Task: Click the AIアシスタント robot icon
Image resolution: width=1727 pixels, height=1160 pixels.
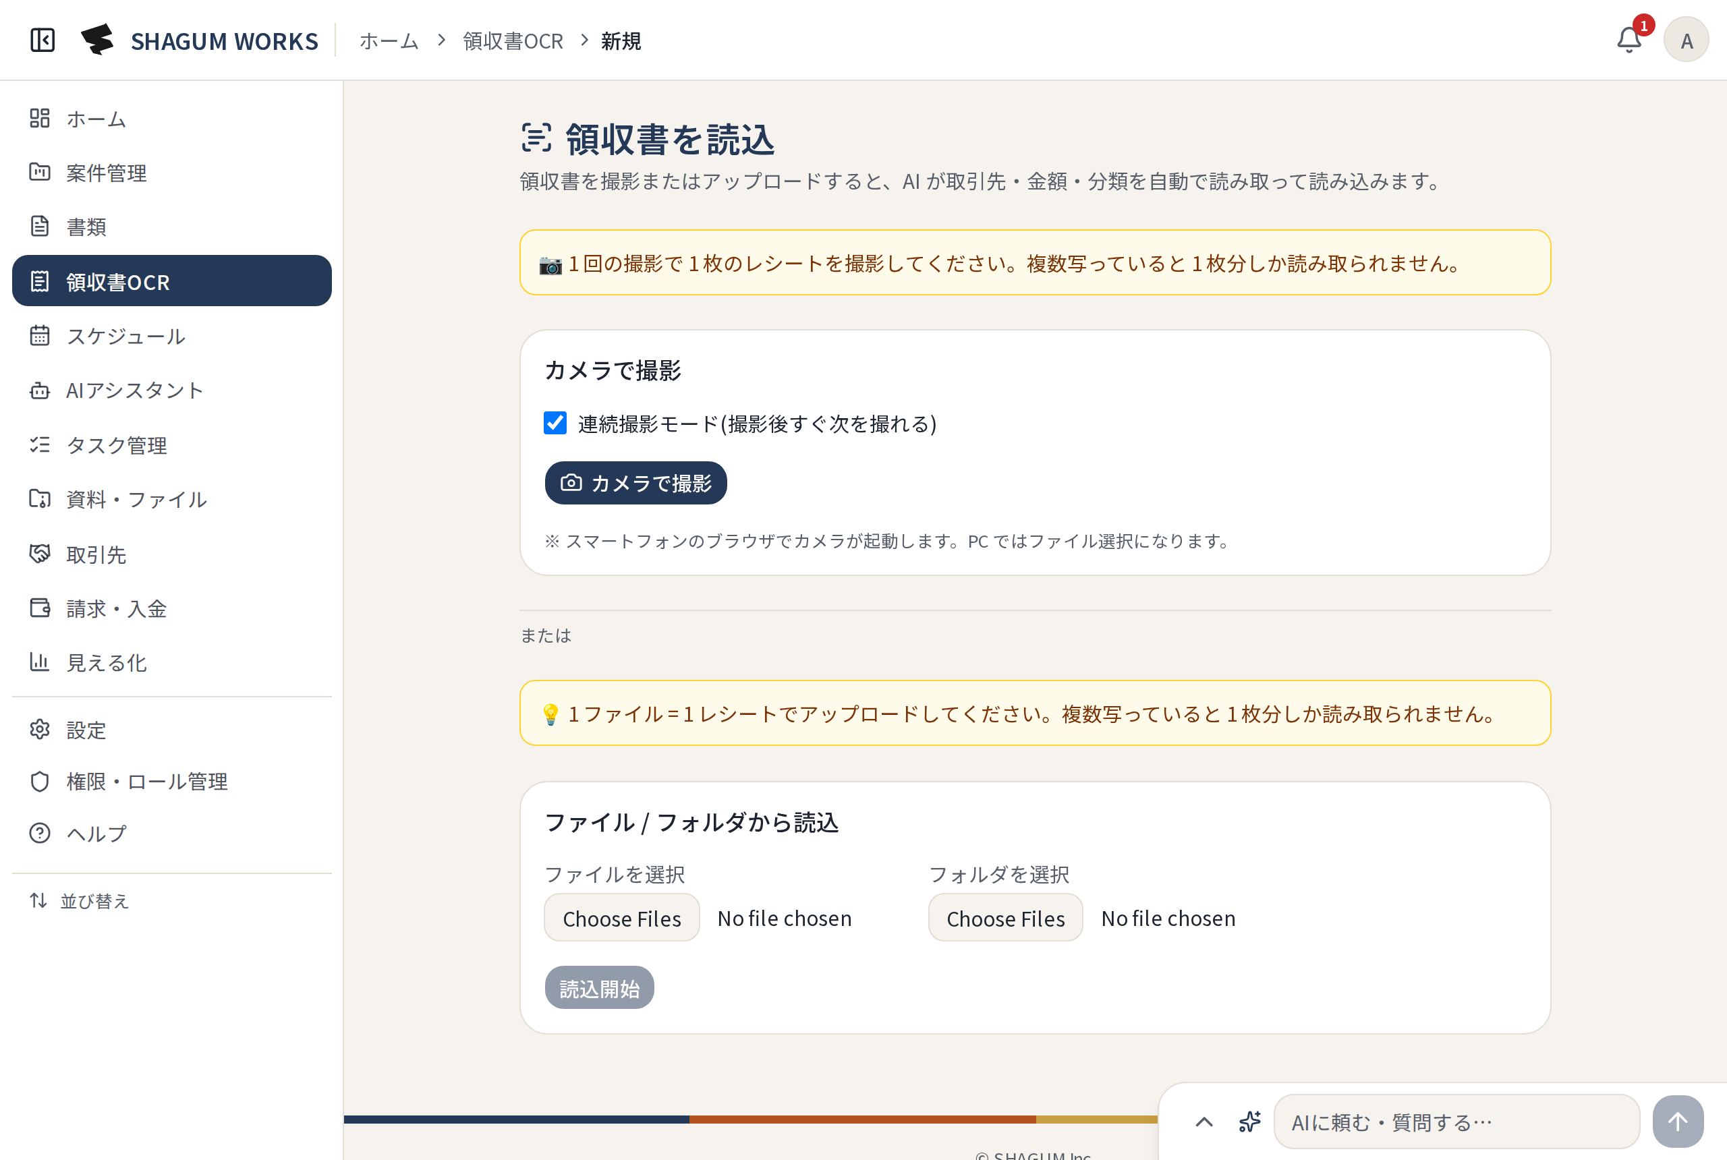Action: (x=39, y=390)
